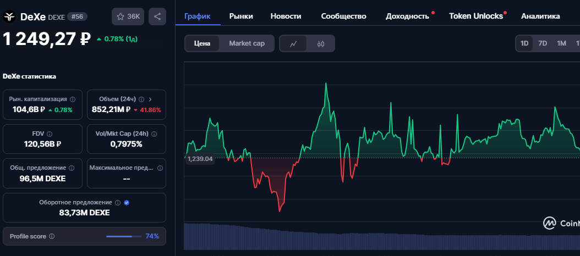The height and width of the screenshot is (256, 580).
Task: Click the #56 rank badge
Action: tap(77, 16)
